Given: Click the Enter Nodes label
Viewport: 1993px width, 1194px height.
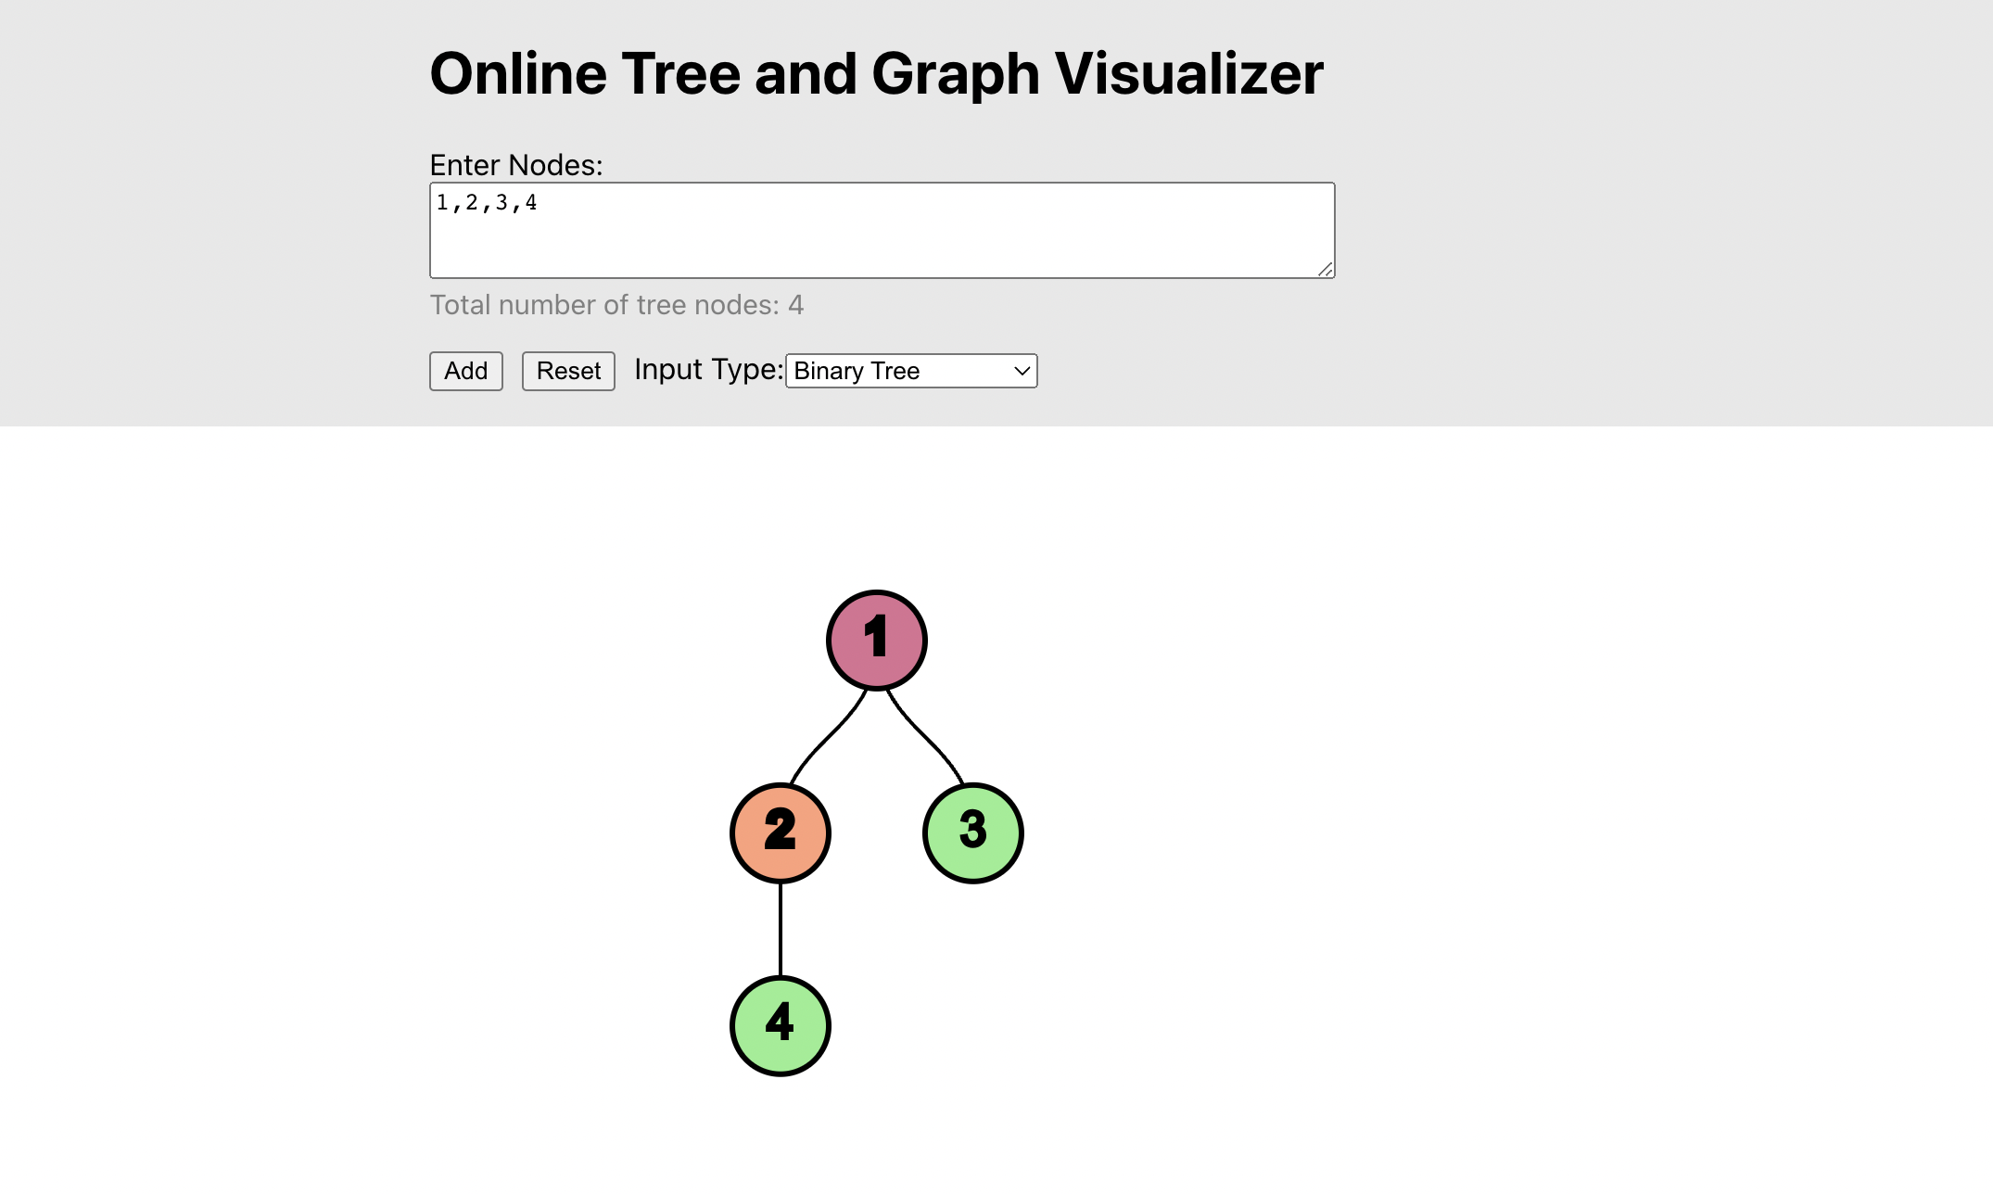Looking at the screenshot, I should [x=516, y=165].
